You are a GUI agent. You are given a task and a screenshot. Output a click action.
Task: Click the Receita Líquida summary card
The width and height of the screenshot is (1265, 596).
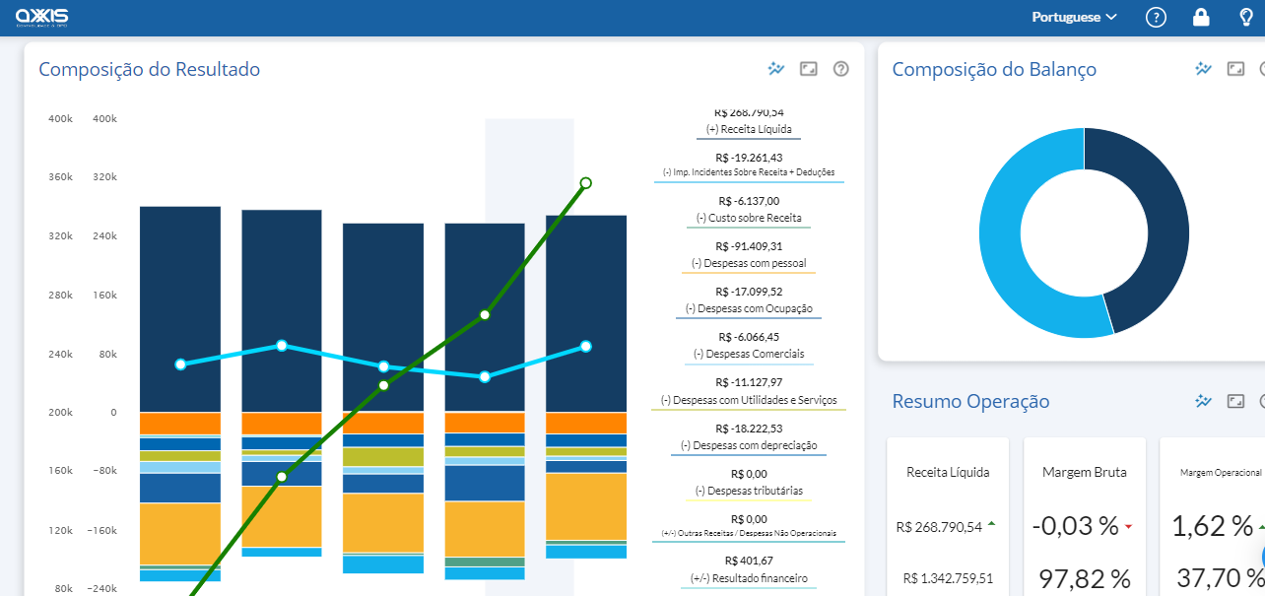click(948, 512)
